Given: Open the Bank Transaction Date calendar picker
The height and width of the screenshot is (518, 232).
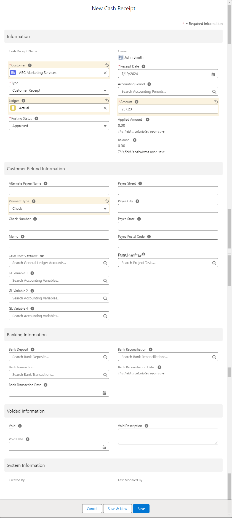Looking at the screenshot, I should click(x=104, y=393).
